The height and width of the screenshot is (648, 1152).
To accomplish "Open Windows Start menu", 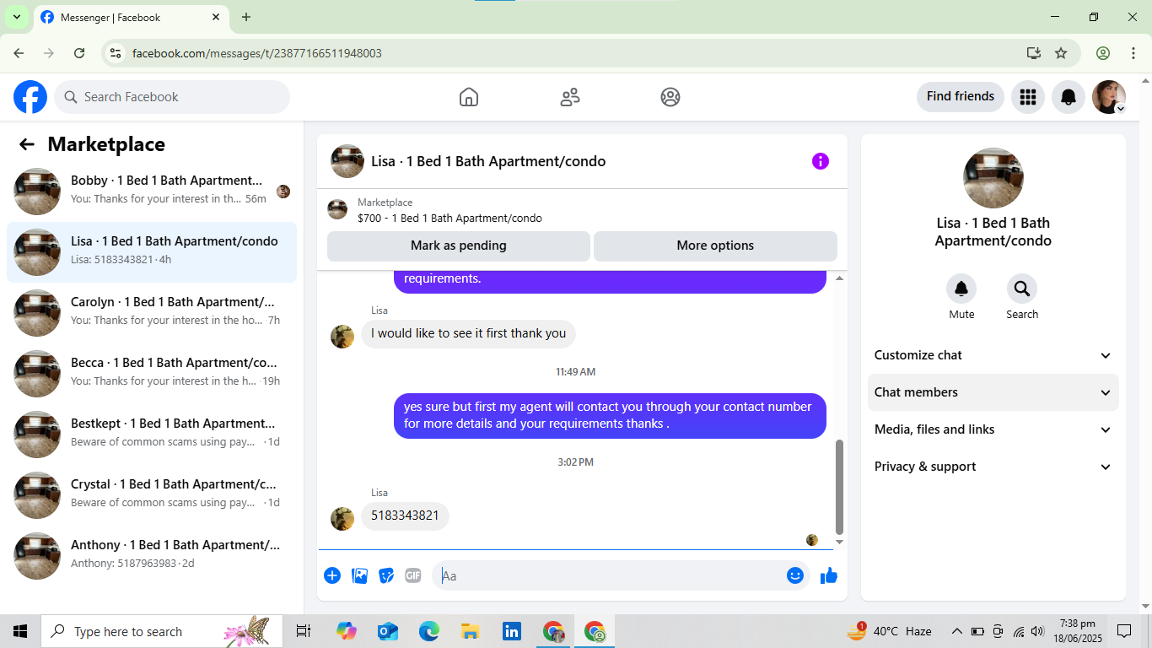I will pyautogui.click(x=20, y=631).
